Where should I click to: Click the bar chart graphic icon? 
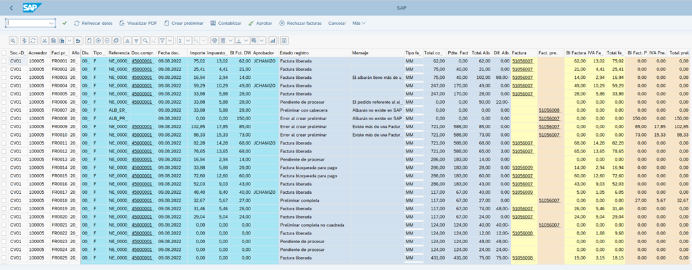point(272,40)
